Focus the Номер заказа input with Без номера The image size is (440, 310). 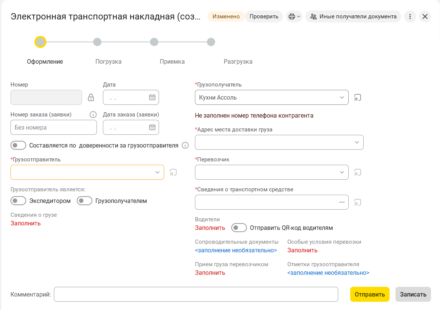[x=54, y=127]
